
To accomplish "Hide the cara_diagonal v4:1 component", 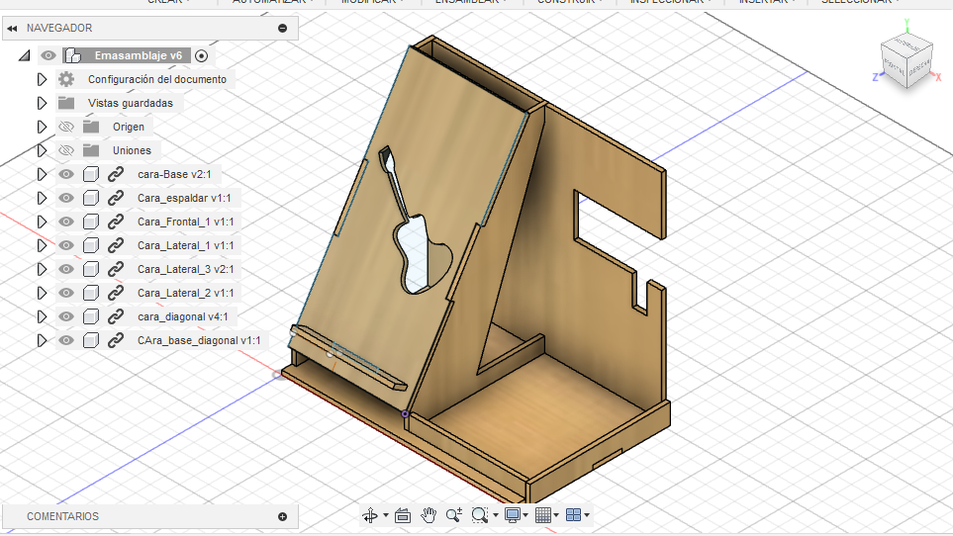I will pyautogui.click(x=66, y=316).
